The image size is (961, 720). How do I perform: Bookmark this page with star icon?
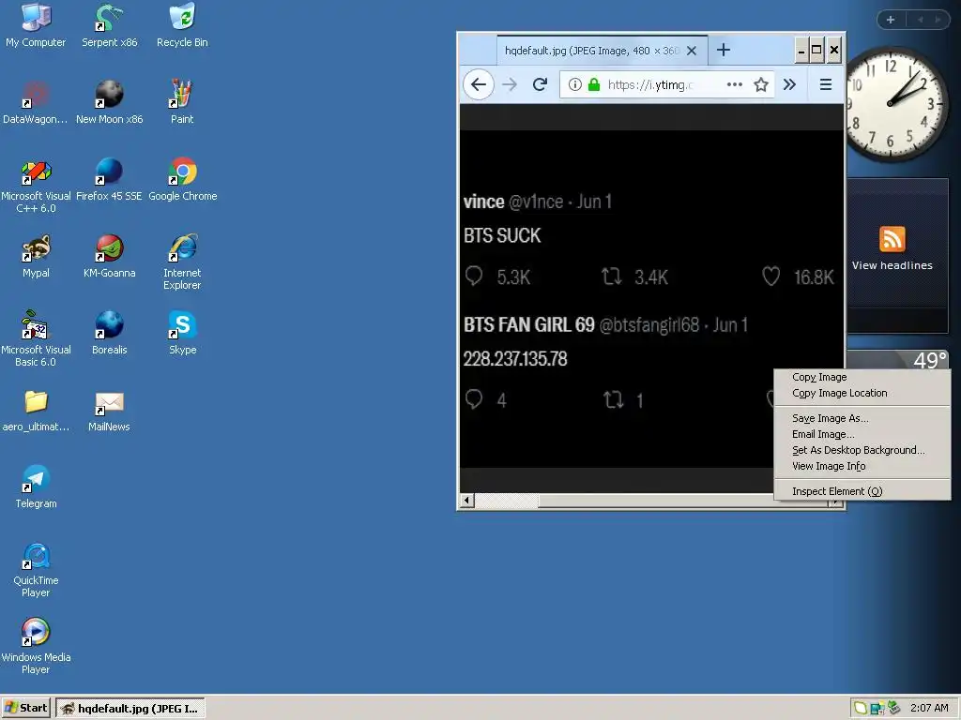click(761, 84)
